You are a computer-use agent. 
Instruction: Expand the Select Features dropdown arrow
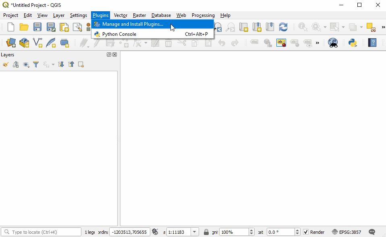pos(343,27)
